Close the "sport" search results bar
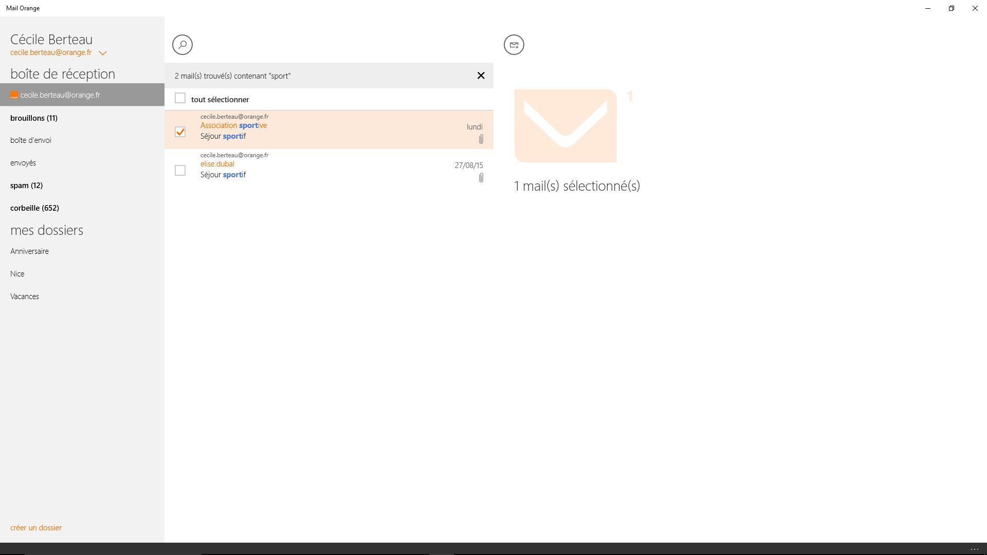This screenshot has height=555, width=987. coord(481,76)
